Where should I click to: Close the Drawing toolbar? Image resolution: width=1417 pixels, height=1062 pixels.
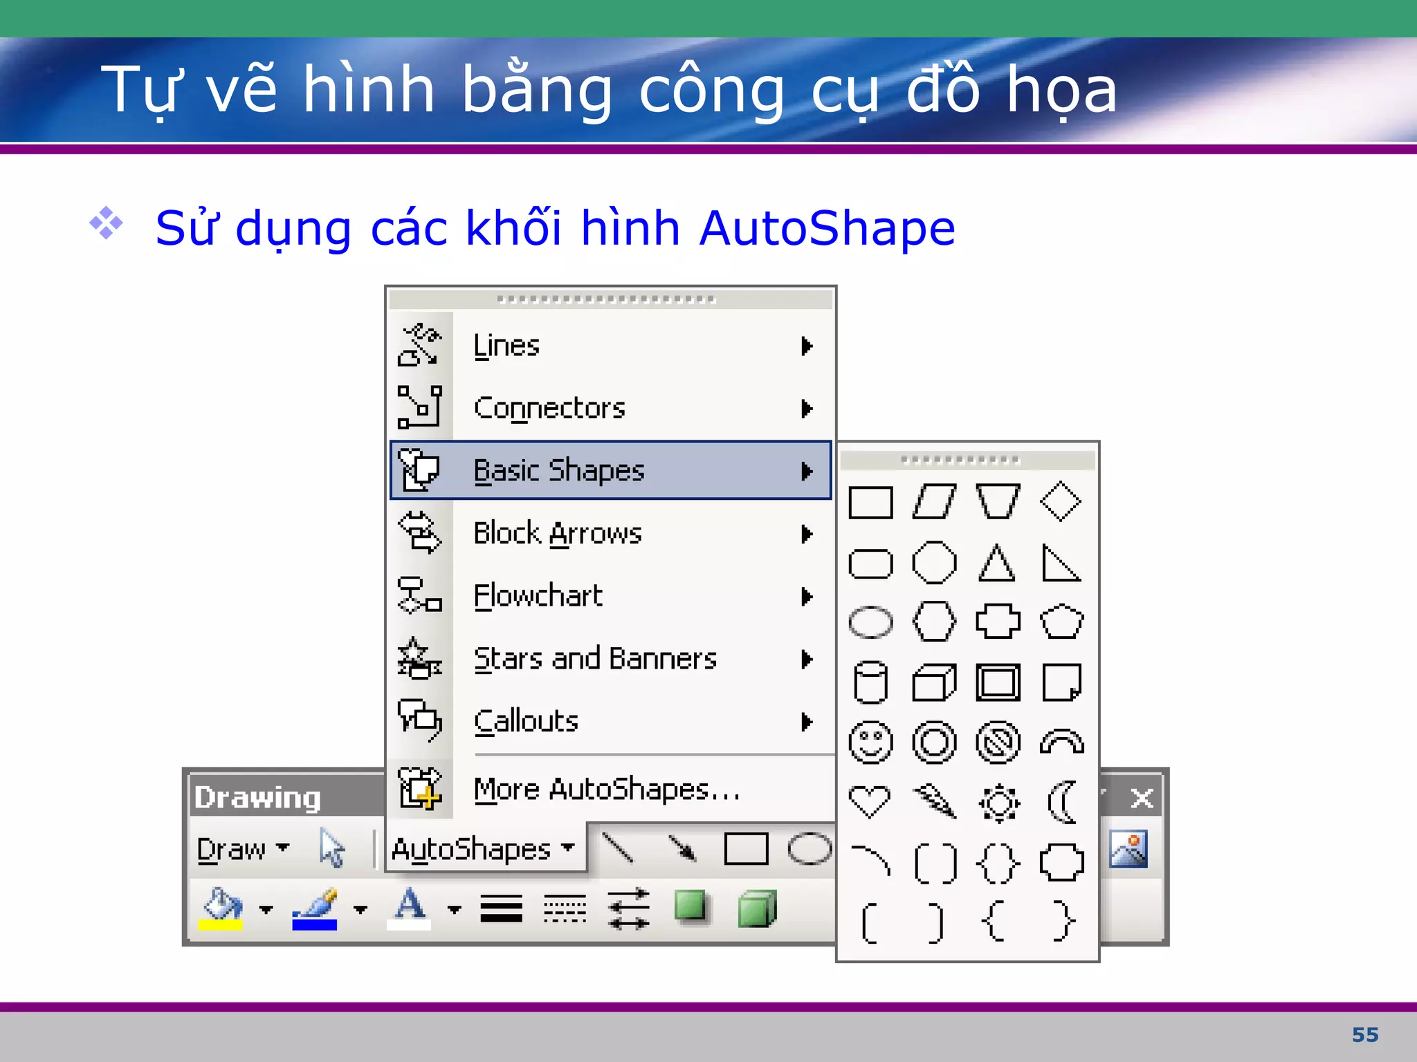1142,799
